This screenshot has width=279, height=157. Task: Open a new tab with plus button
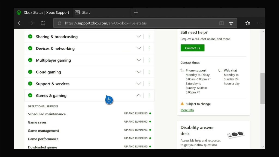point(136,13)
